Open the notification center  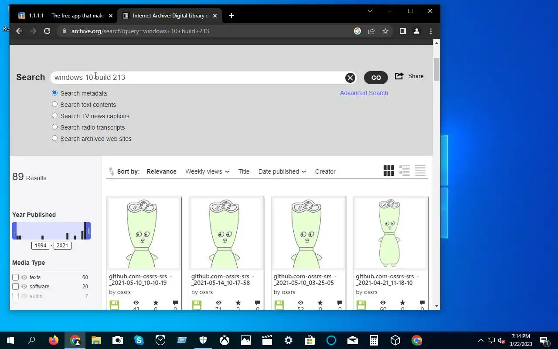click(x=544, y=340)
